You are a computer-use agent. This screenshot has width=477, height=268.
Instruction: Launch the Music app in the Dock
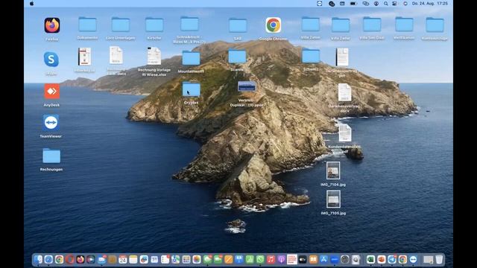point(271,260)
